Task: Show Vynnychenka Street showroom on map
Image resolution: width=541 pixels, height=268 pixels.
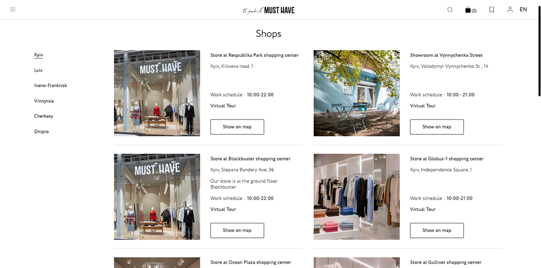Action: [437, 127]
